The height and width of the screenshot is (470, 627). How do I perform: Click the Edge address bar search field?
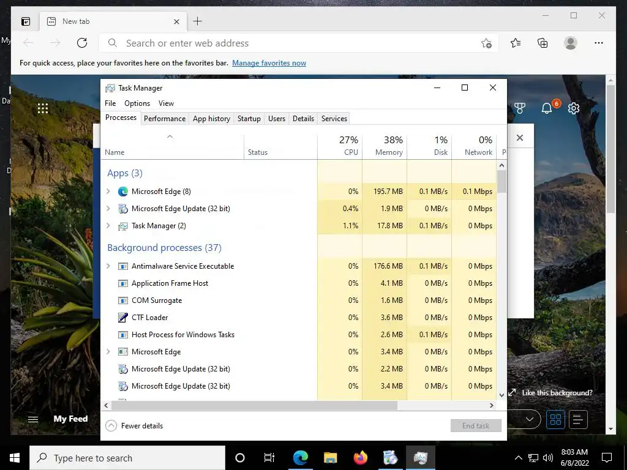point(298,43)
